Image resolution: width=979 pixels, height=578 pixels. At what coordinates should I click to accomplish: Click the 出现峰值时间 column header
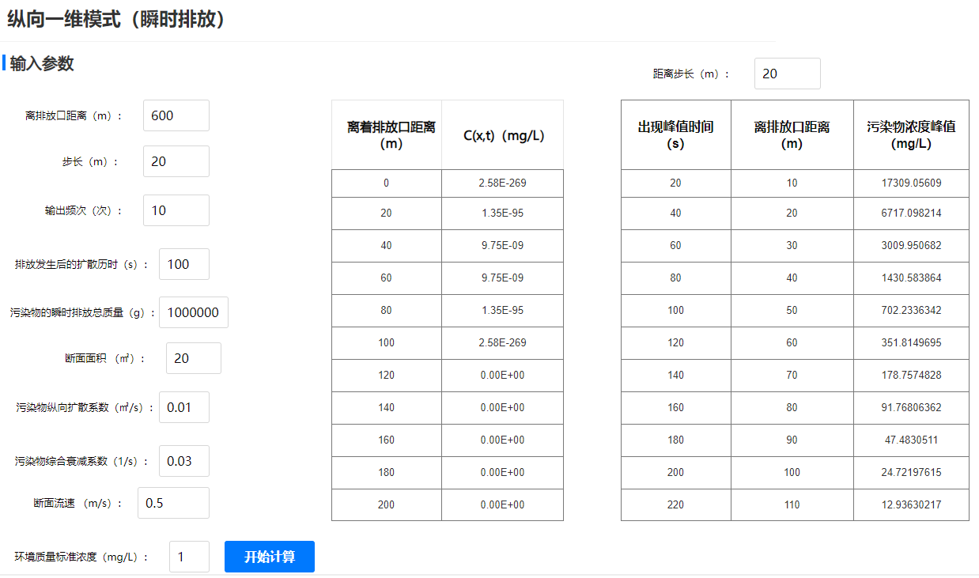click(675, 135)
